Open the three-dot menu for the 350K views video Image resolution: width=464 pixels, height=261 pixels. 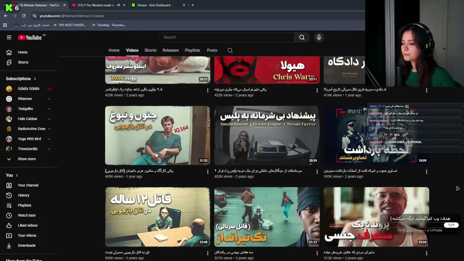(208, 253)
